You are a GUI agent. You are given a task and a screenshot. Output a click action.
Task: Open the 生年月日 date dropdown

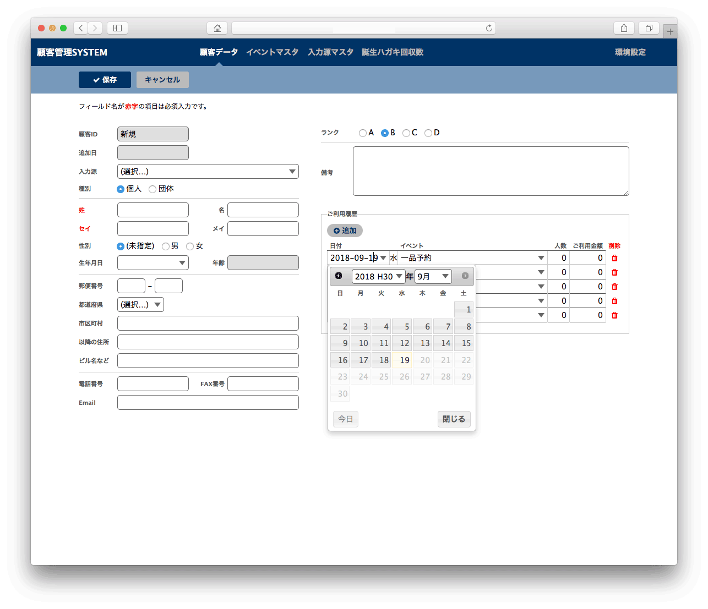point(153,262)
